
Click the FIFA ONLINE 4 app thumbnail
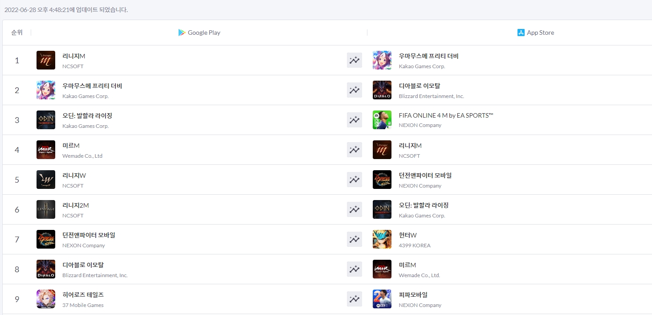[382, 119]
